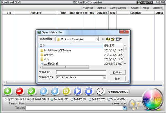
Task: Click the Start Time column header
Action: coord(76,13)
